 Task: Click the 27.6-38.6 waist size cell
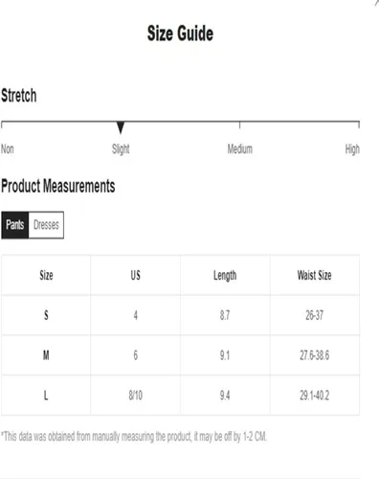pos(315,355)
